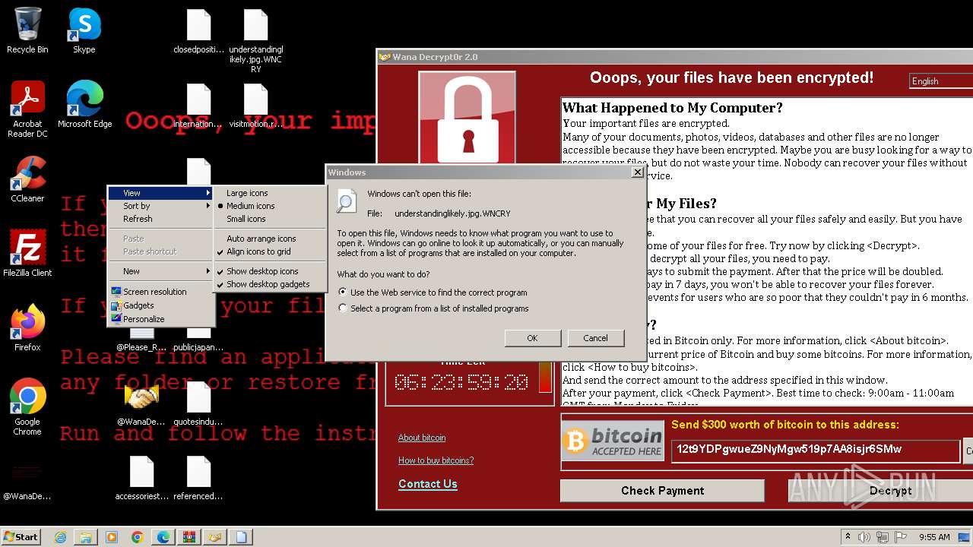This screenshot has width=973, height=547.
Task: Launch Acrobat Reader DC shortcut
Action: 27,109
